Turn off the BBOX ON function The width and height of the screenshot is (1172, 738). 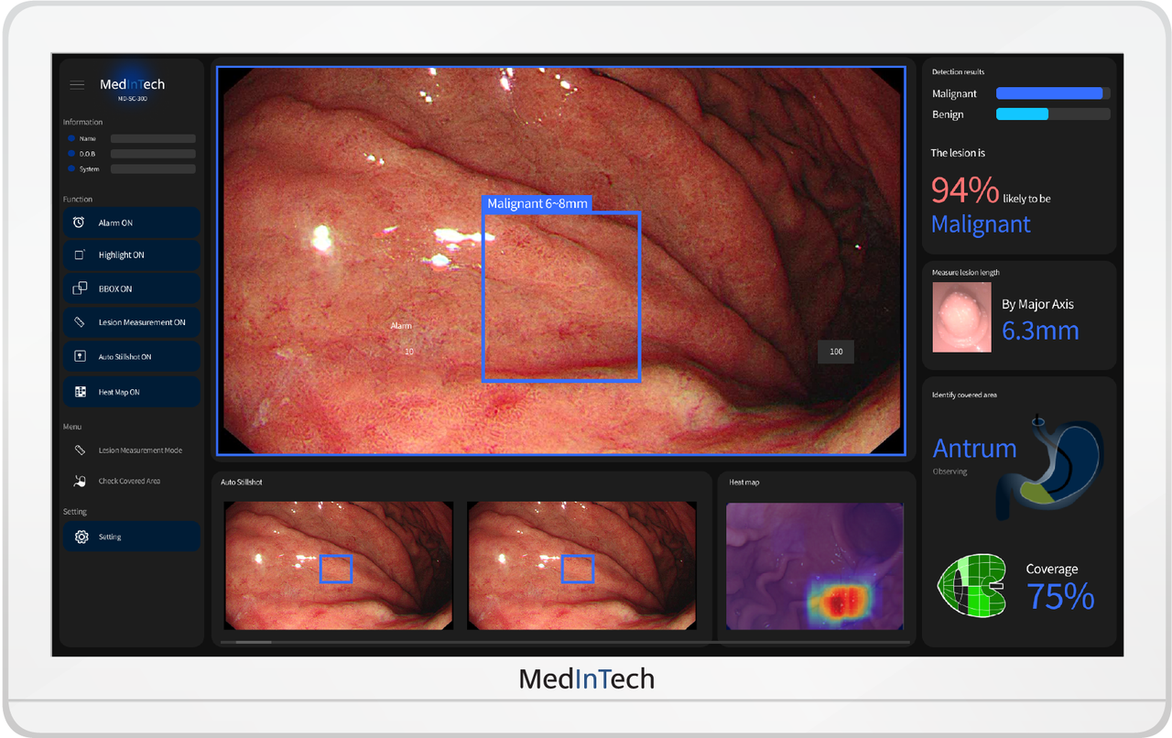[x=131, y=288]
